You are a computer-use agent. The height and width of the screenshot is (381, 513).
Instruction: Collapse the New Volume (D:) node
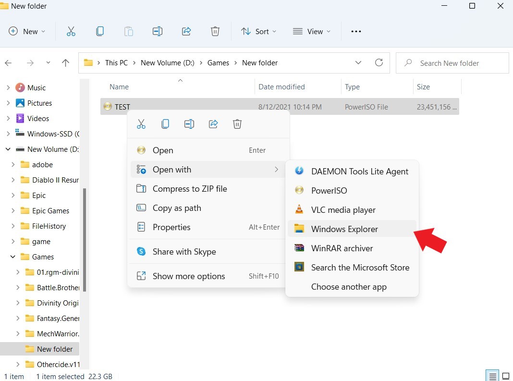pos(8,149)
